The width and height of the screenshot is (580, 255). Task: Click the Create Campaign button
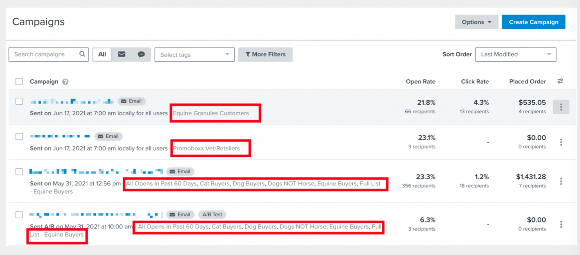pos(533,22)
